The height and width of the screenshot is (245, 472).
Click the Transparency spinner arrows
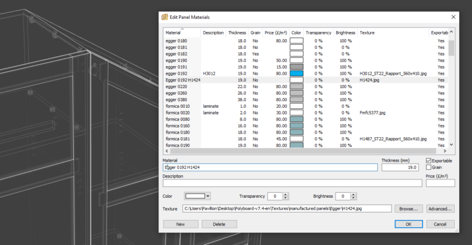[286, 196]
